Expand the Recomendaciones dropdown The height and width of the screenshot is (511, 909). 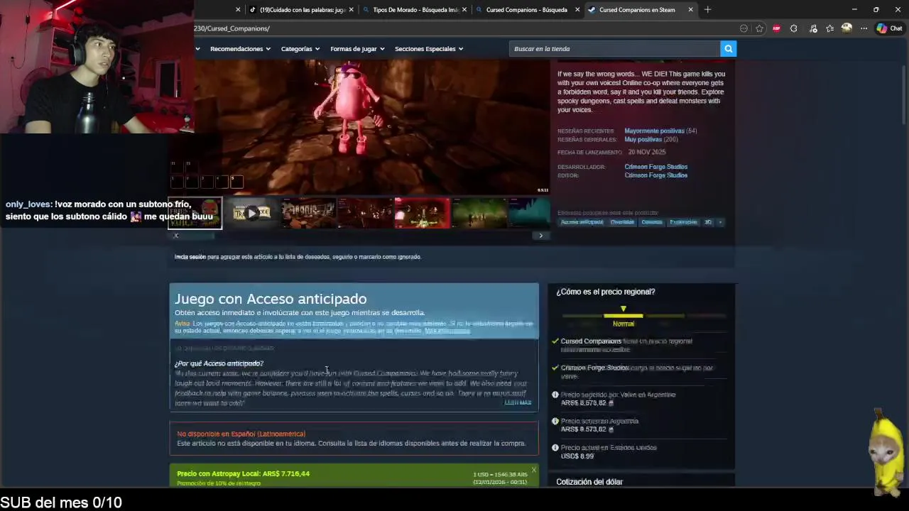click(x=241, y=49)
